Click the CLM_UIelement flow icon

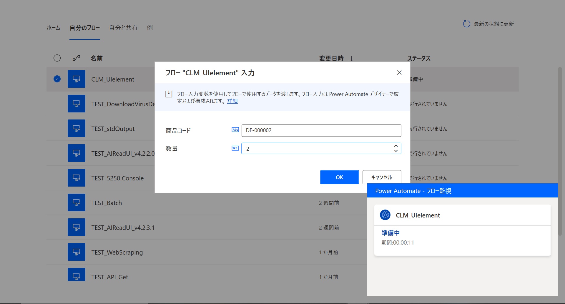77,79
